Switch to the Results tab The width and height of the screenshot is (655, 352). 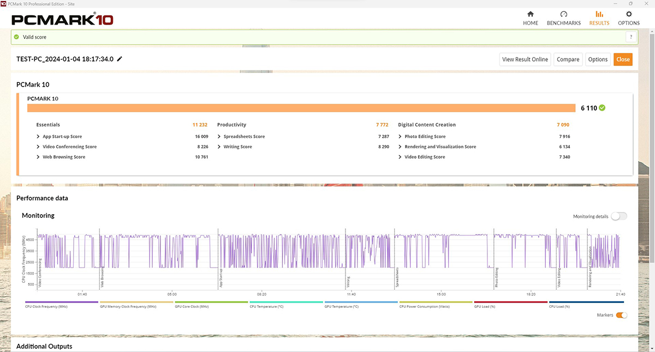pyautogui.click(x=599, y=18)
